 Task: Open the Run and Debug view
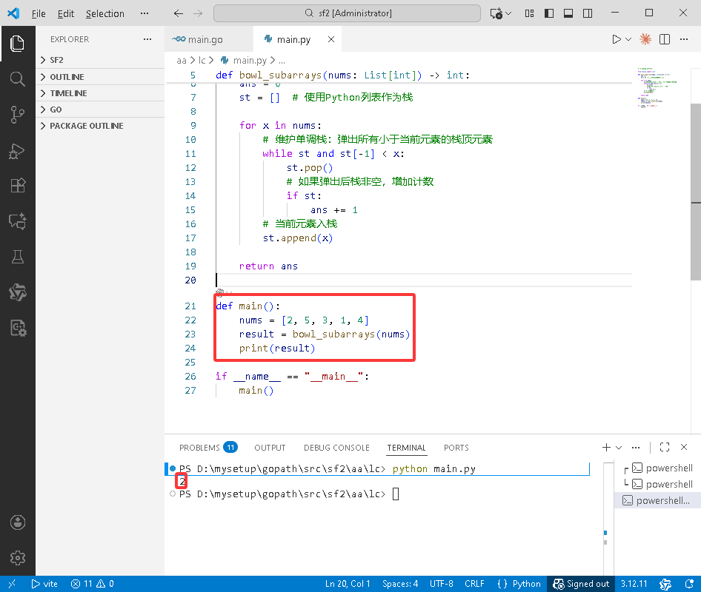[18, 150]
